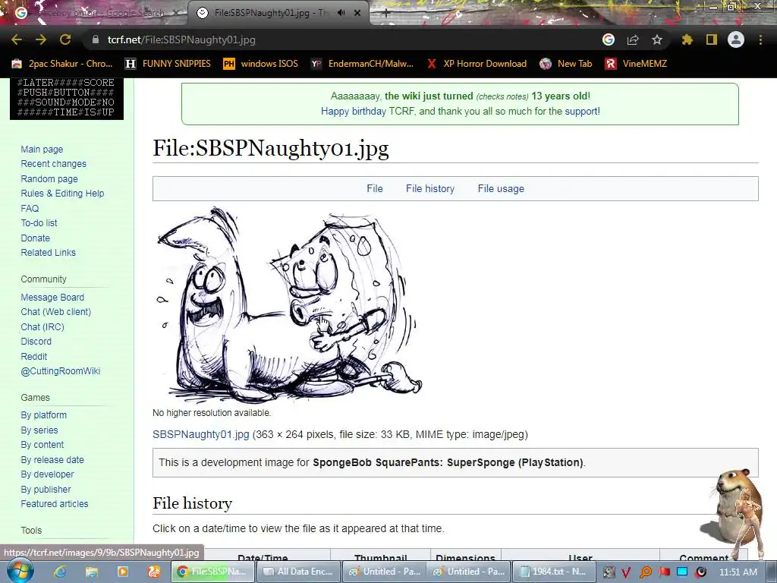The width and height of the screenshot is (777, 583).
Task: Open the Reddit link
Action: click(x=33, y=356)
